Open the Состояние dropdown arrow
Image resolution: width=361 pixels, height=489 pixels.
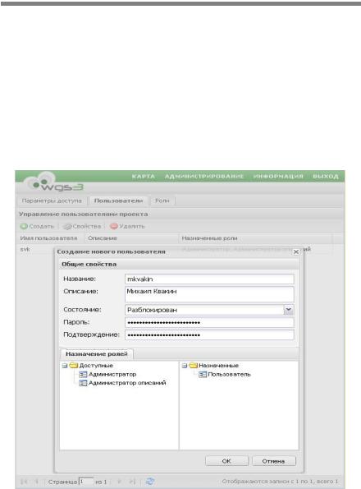[x=289, y=310]
